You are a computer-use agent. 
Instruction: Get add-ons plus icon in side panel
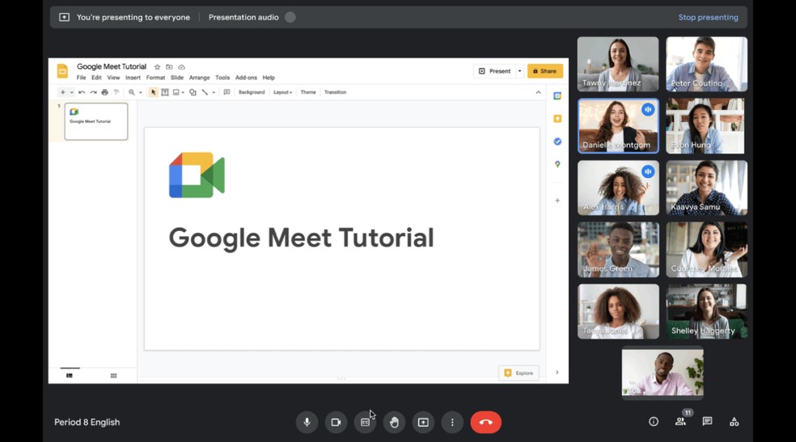pyautogui.click(x=557, y=200)
